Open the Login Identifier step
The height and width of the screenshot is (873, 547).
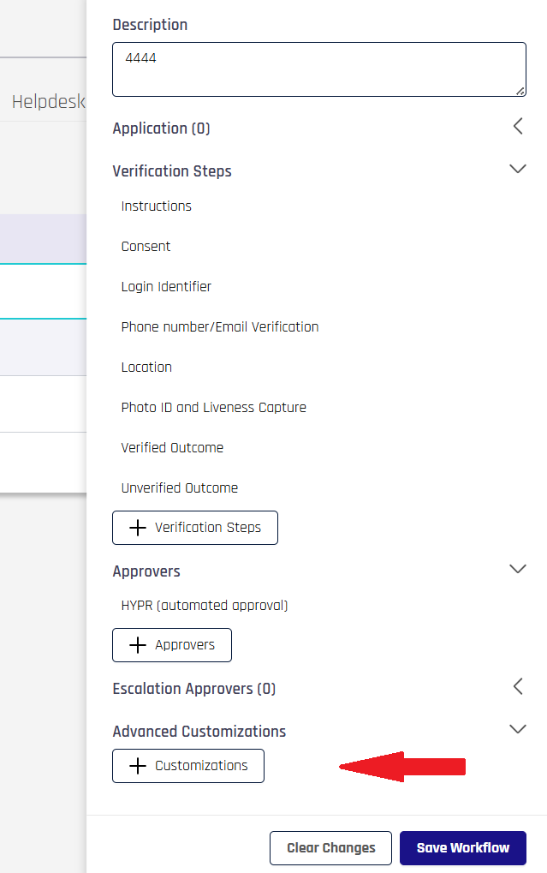[x=166, y=287]
